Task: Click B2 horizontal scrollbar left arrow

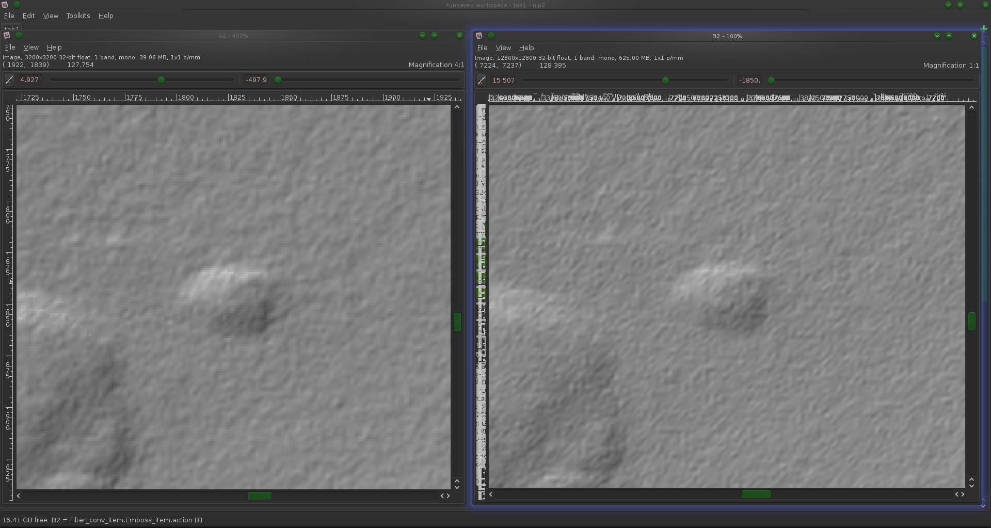Action: 491,494
